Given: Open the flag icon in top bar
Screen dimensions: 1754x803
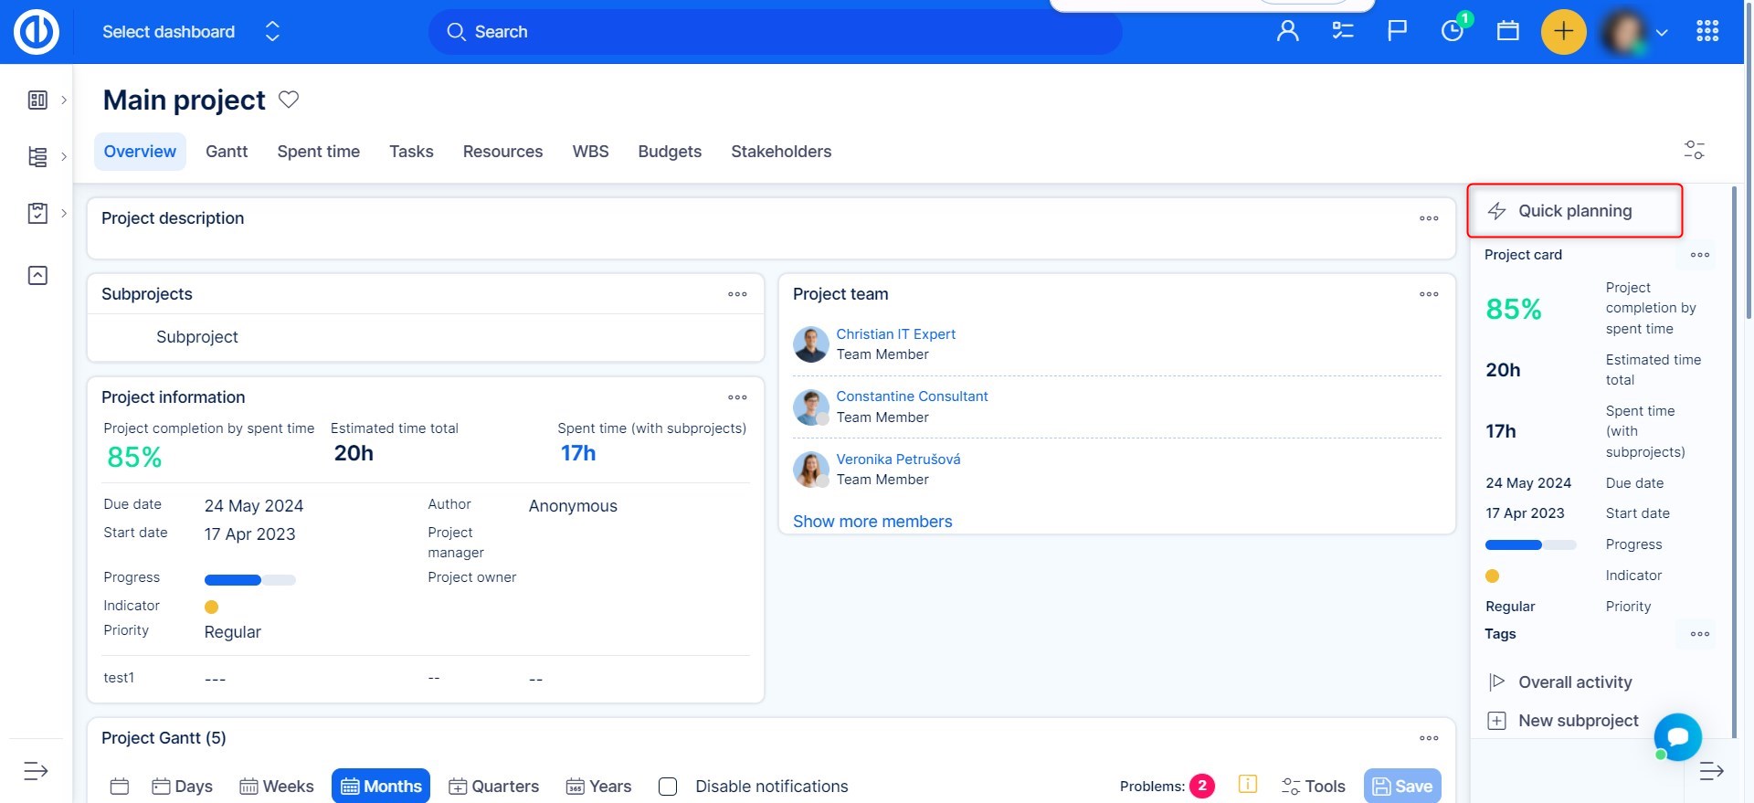Looking at the screenshot, I should pyautogui.click(x=1397, y=31).
